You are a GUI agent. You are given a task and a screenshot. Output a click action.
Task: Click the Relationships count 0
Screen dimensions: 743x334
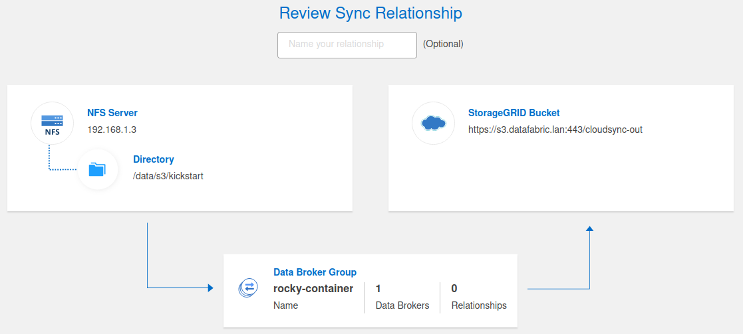[x=454, y=289]
